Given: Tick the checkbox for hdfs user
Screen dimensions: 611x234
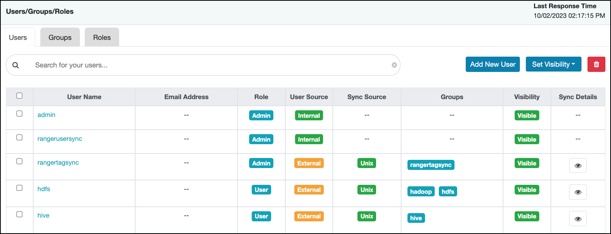Looking at the screenshot, I should [19, 188].
